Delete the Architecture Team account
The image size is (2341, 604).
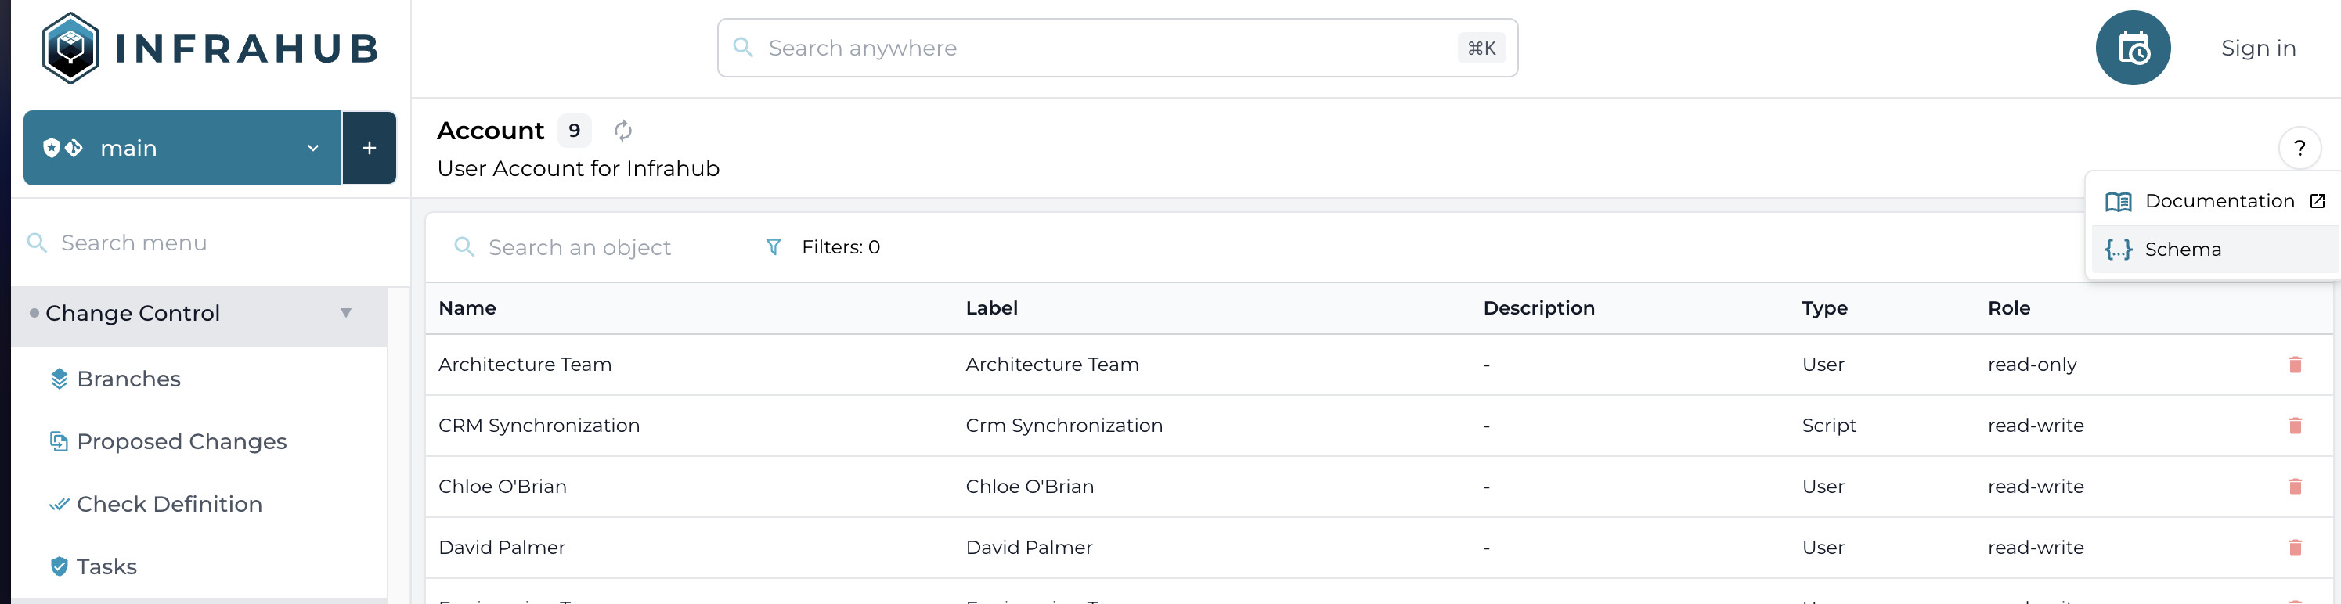pyautogui.click(x=2295, y=365)
